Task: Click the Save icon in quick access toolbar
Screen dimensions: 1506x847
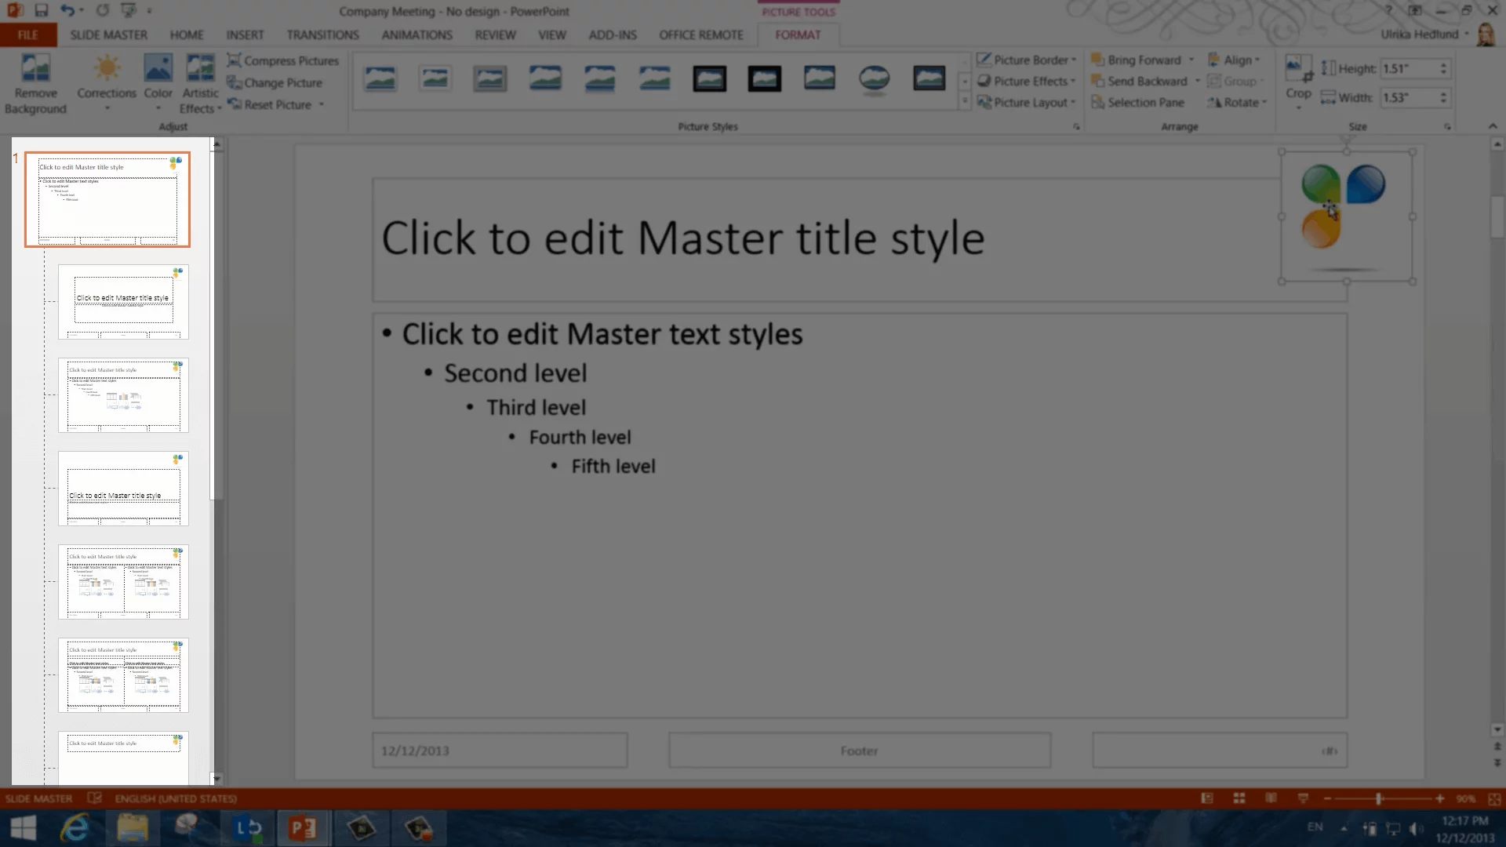Action: point(42,11)
